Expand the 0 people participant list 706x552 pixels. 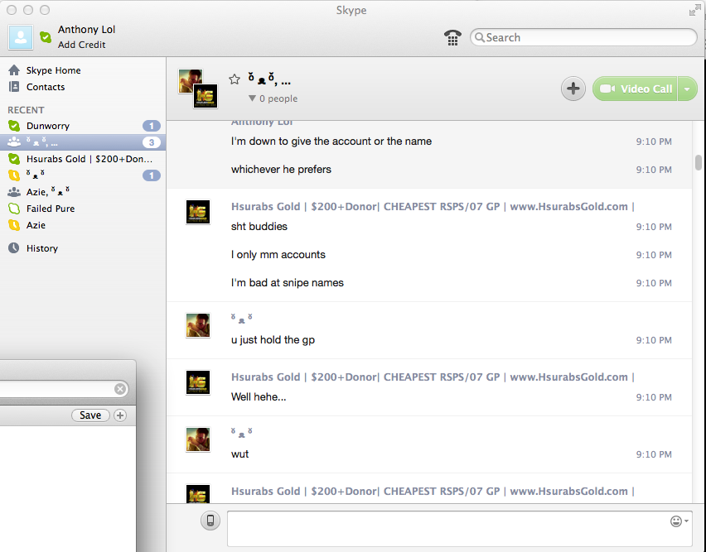(x=273, y=98)
